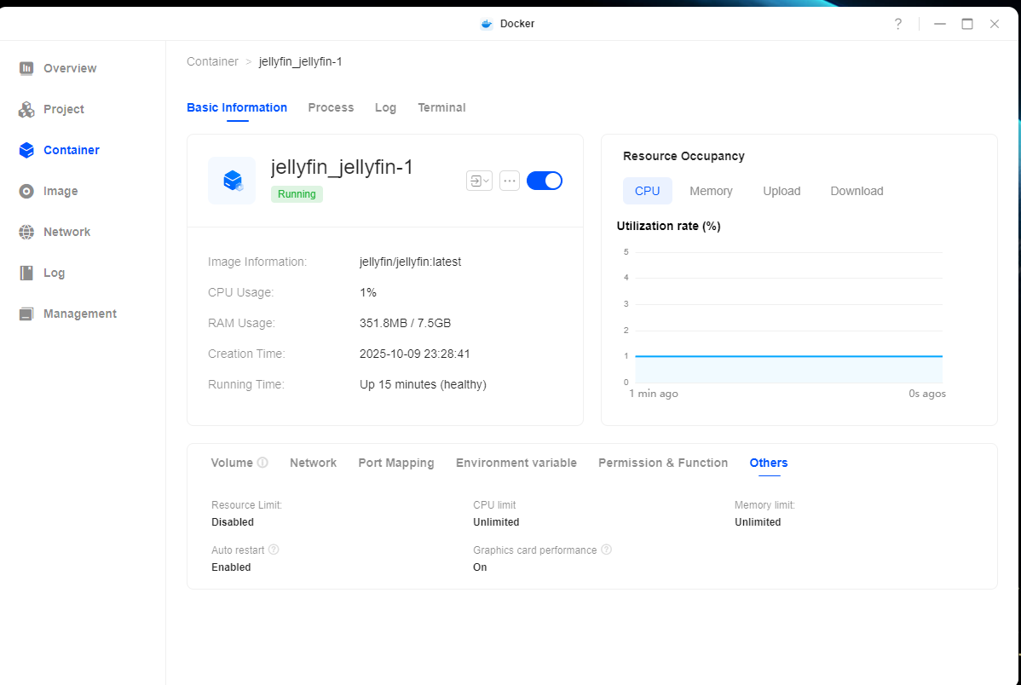Viewport: 1021px width, 685px height.
Task: Click the Overview sidebar icon
Action: click(26, 68)
